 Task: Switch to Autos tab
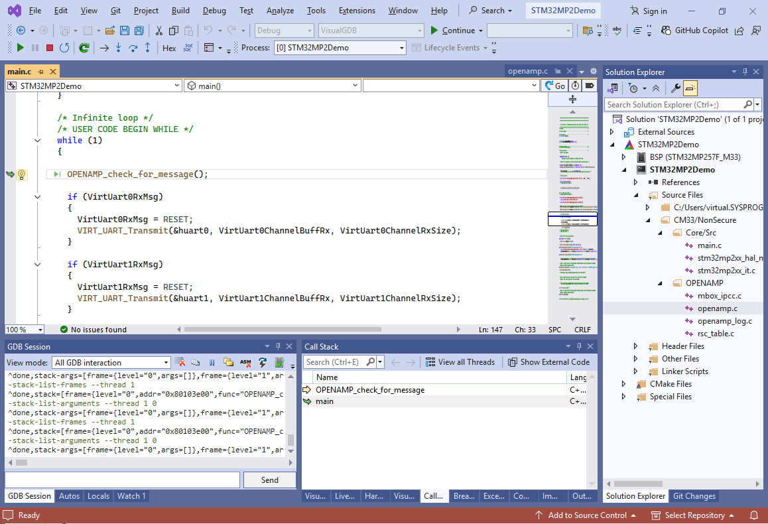[x=69, y=496]
